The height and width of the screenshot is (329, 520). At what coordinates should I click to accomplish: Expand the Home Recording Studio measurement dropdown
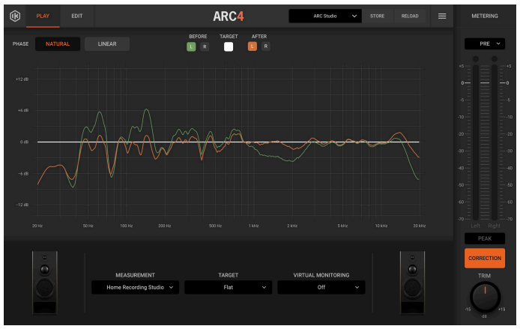click(x=136, y=287)
